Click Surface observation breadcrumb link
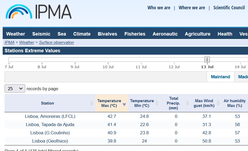Screen dimensions: 248x151 56,42
